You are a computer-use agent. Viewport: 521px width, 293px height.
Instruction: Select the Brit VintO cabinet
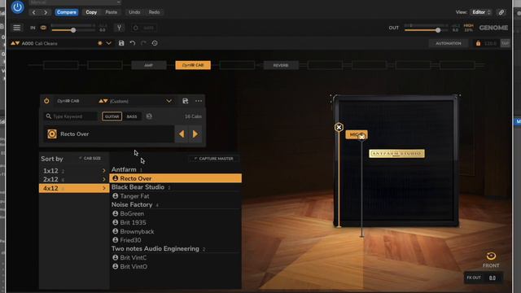(x=176, y=266)
